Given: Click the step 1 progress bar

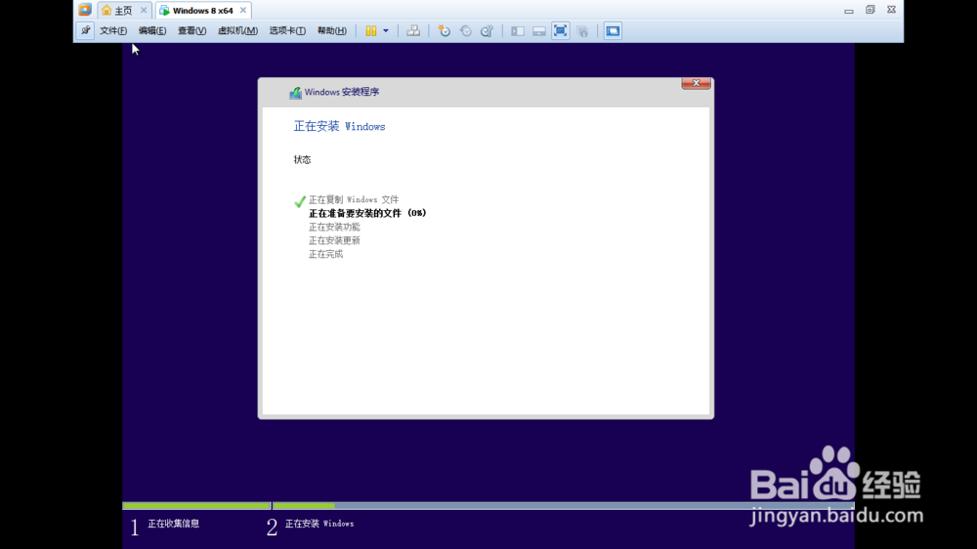Looking at the screenshot, I should click(196, 505).
